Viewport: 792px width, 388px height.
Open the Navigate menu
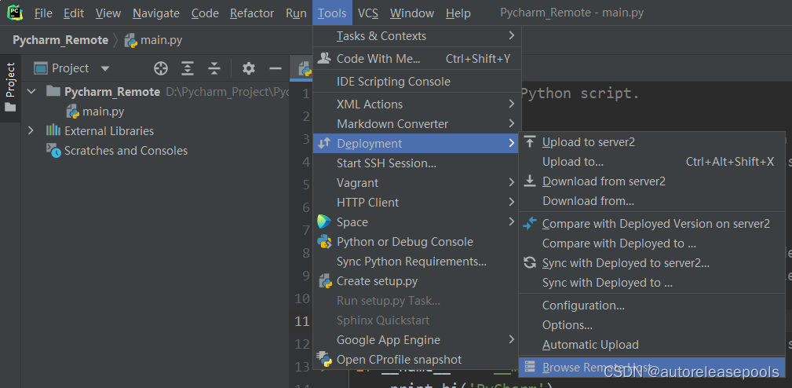pos(156,13)
